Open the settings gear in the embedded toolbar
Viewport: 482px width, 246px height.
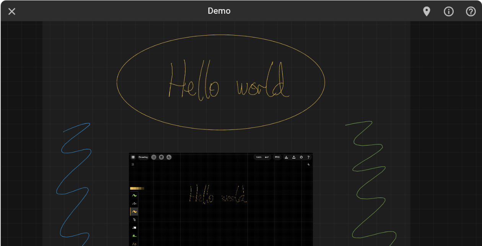click(x=301, y=157)
